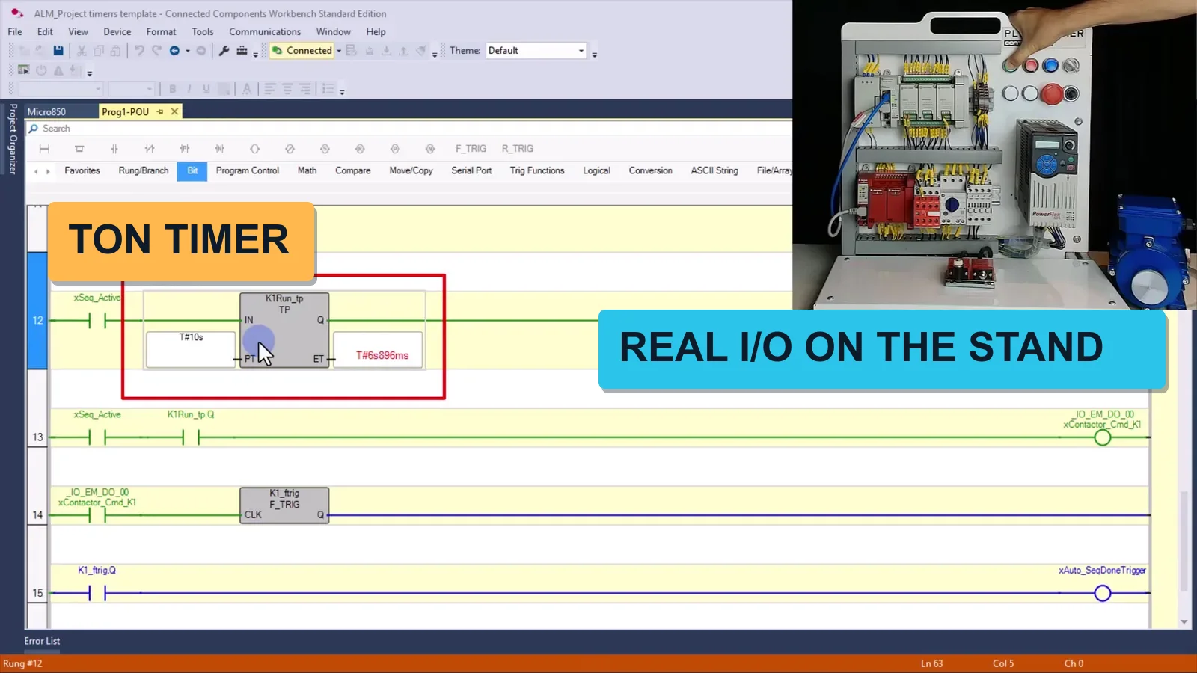Screen dimensions: 1197x673
Task: Add a direct contact instruction
Action: [x=114, y=149]
